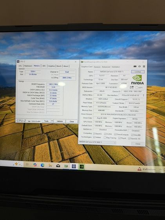Open File Explorer from the taskbar
Screen dimensions: 165x220
click(x=50, y=166)
